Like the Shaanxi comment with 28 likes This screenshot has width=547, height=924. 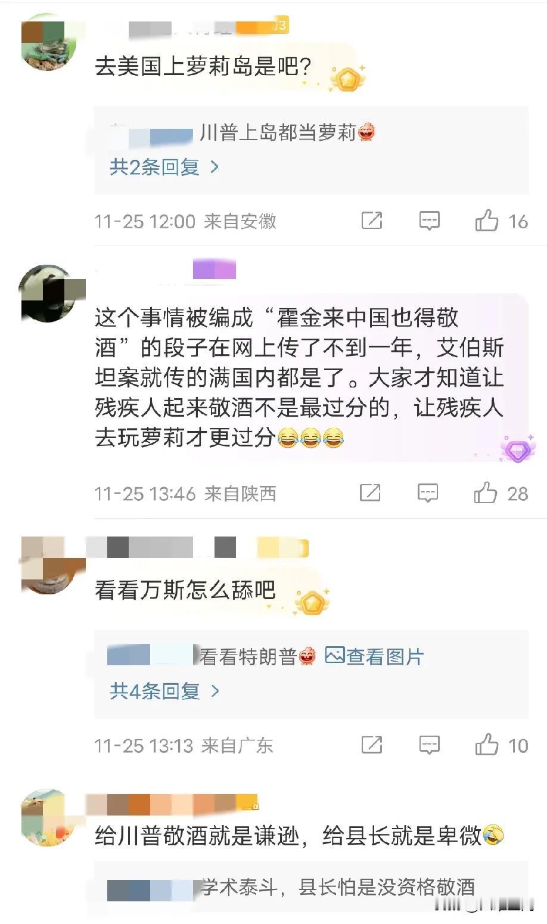486,493
